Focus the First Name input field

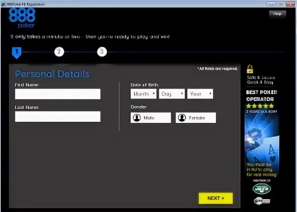pos(58,94)
